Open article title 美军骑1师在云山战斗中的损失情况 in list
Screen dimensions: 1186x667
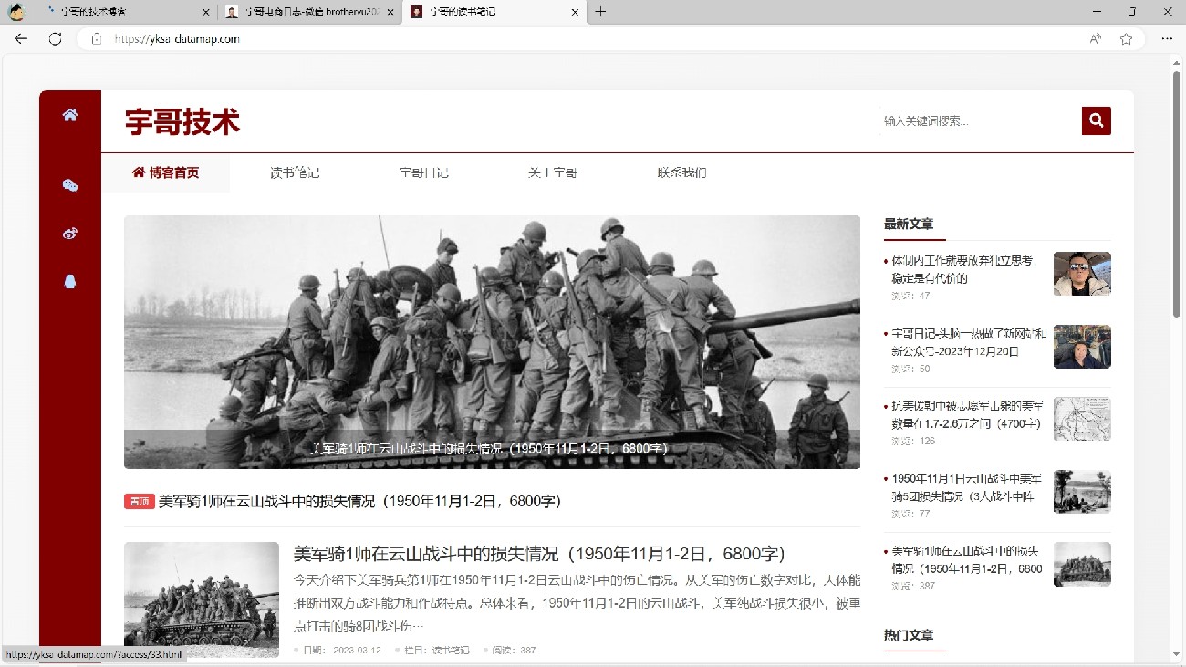(538, 554)
